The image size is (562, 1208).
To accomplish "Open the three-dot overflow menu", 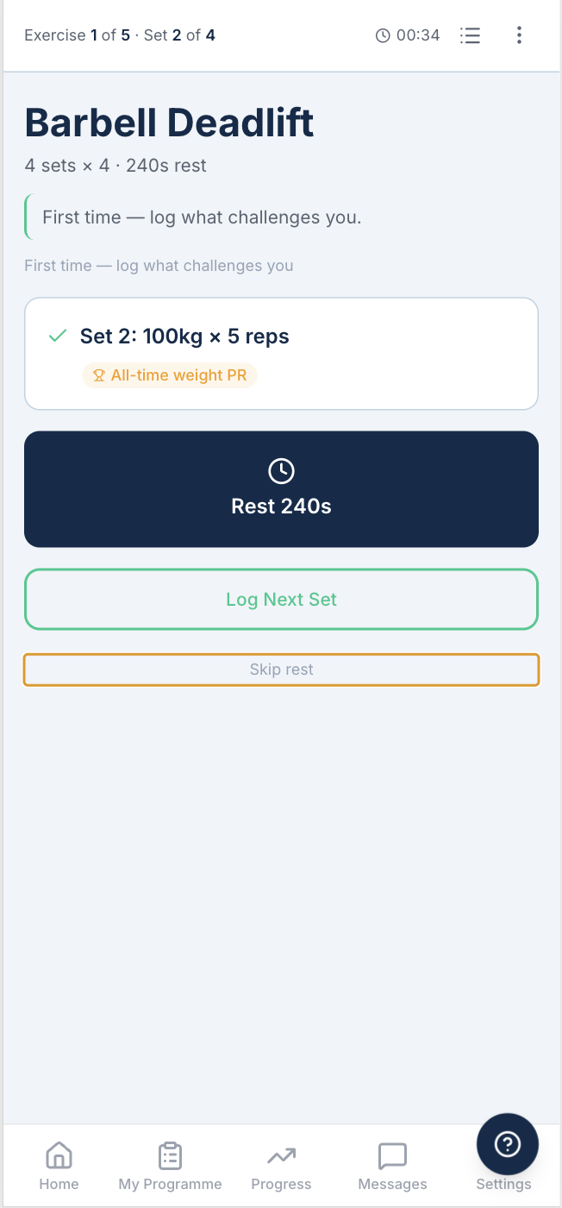I will click(519, 35).
